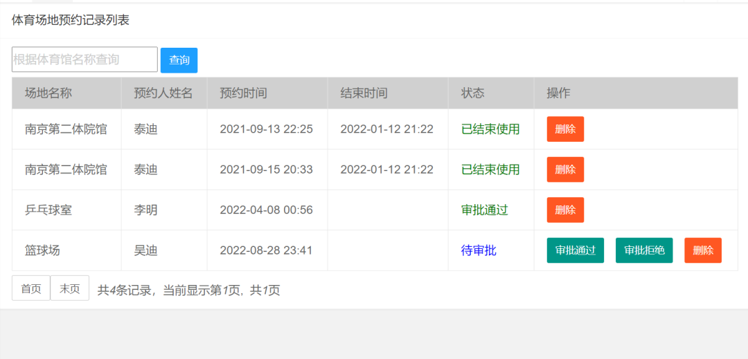Click 已结束使用 in the 2021-09-13 row

[x=490, y=129]
